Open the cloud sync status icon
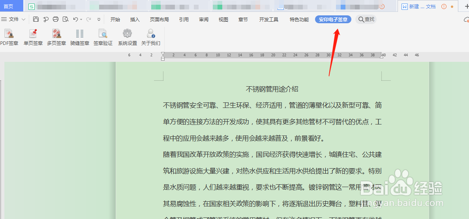 466,20
